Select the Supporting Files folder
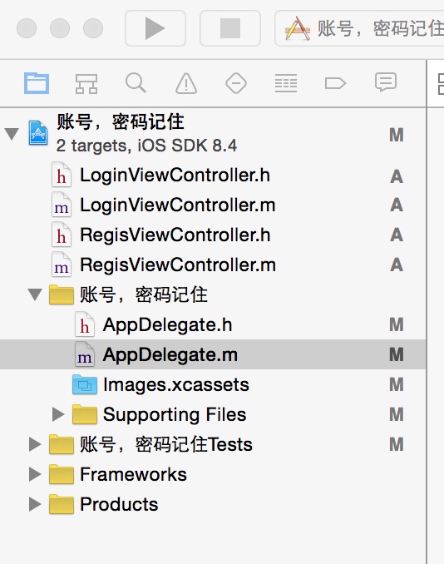Viewport: 444px width, 564px height. [213, 414]
